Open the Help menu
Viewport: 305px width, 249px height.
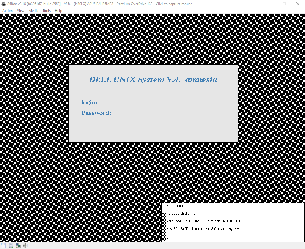coord(58,11)
